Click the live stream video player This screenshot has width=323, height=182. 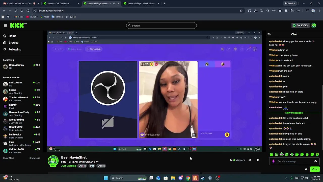coord(154,91)
